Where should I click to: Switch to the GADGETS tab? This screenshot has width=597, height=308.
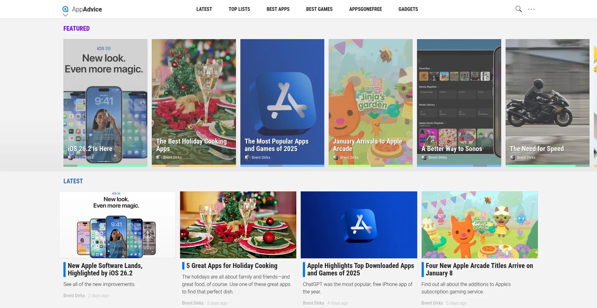pos(408,9)
